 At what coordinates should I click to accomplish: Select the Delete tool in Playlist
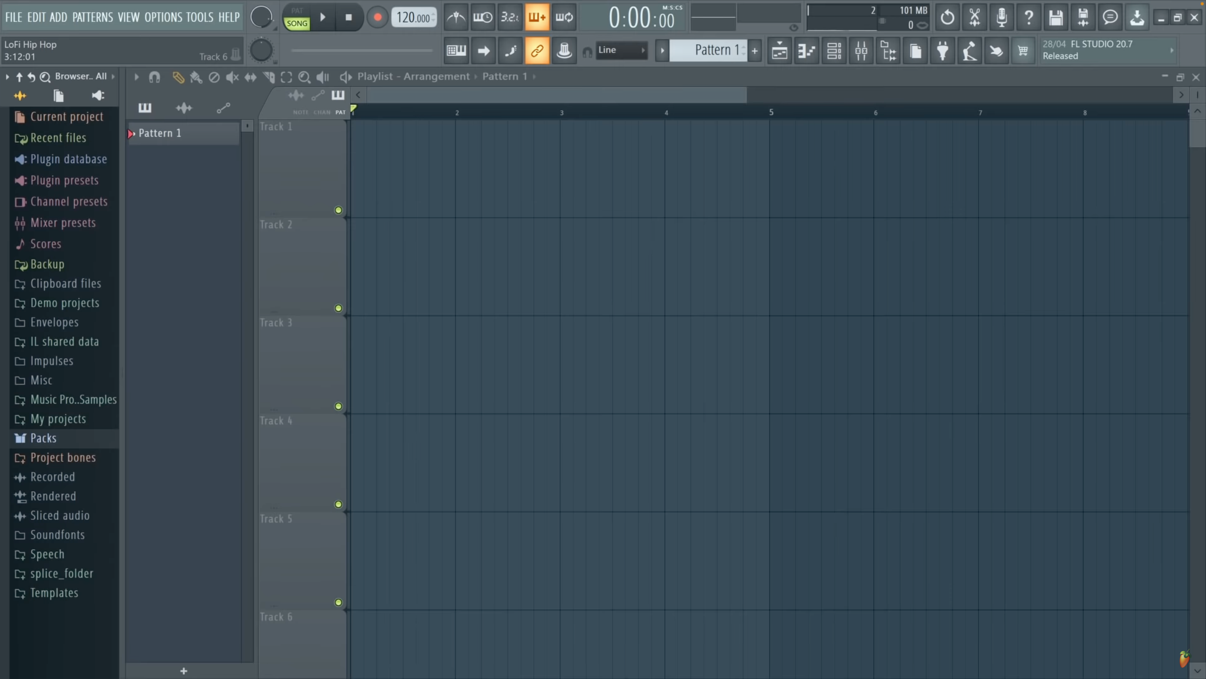coord(214,77)
